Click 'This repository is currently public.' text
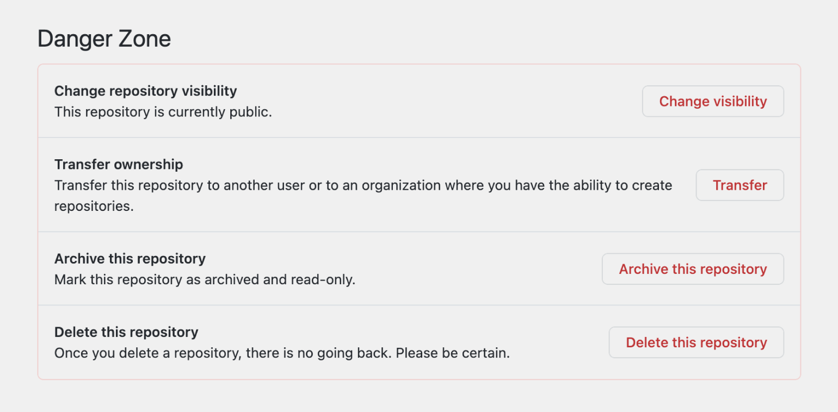Image resolution: width=838 pixels, height=412 pixels. point(163,113)
